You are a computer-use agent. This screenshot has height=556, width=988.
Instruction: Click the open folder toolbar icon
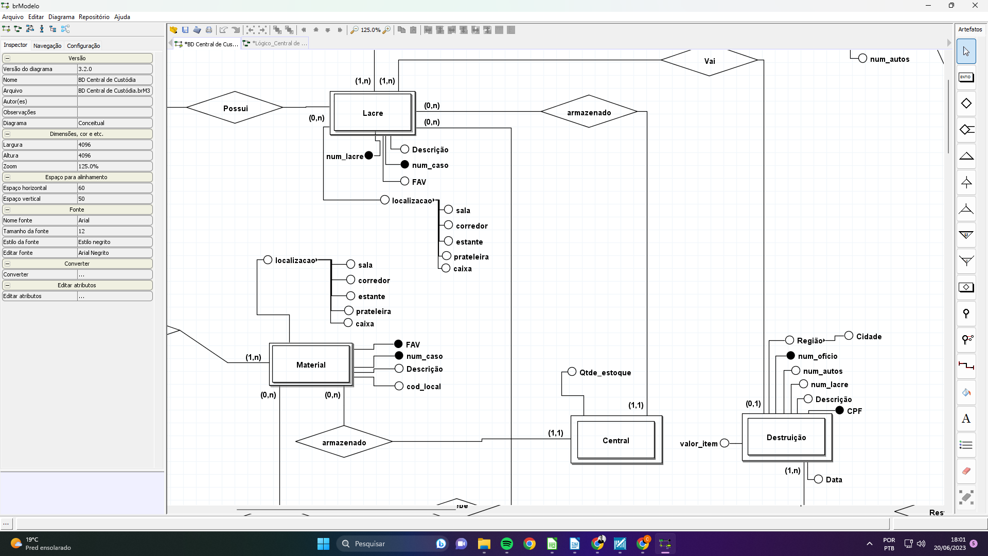(x=173, y=30)
